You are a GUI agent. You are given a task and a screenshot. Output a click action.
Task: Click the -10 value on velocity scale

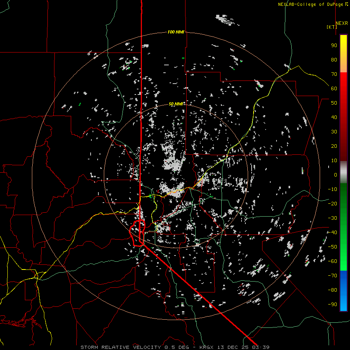click(x=332, y=189)
